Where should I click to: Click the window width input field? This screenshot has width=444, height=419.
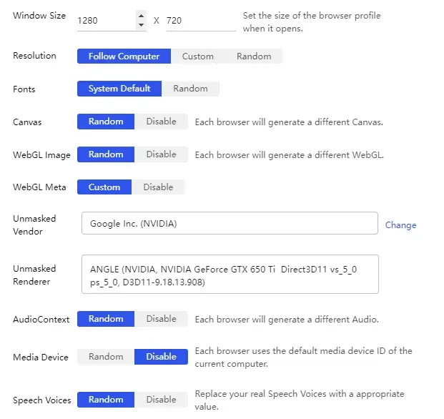(105, 21)
